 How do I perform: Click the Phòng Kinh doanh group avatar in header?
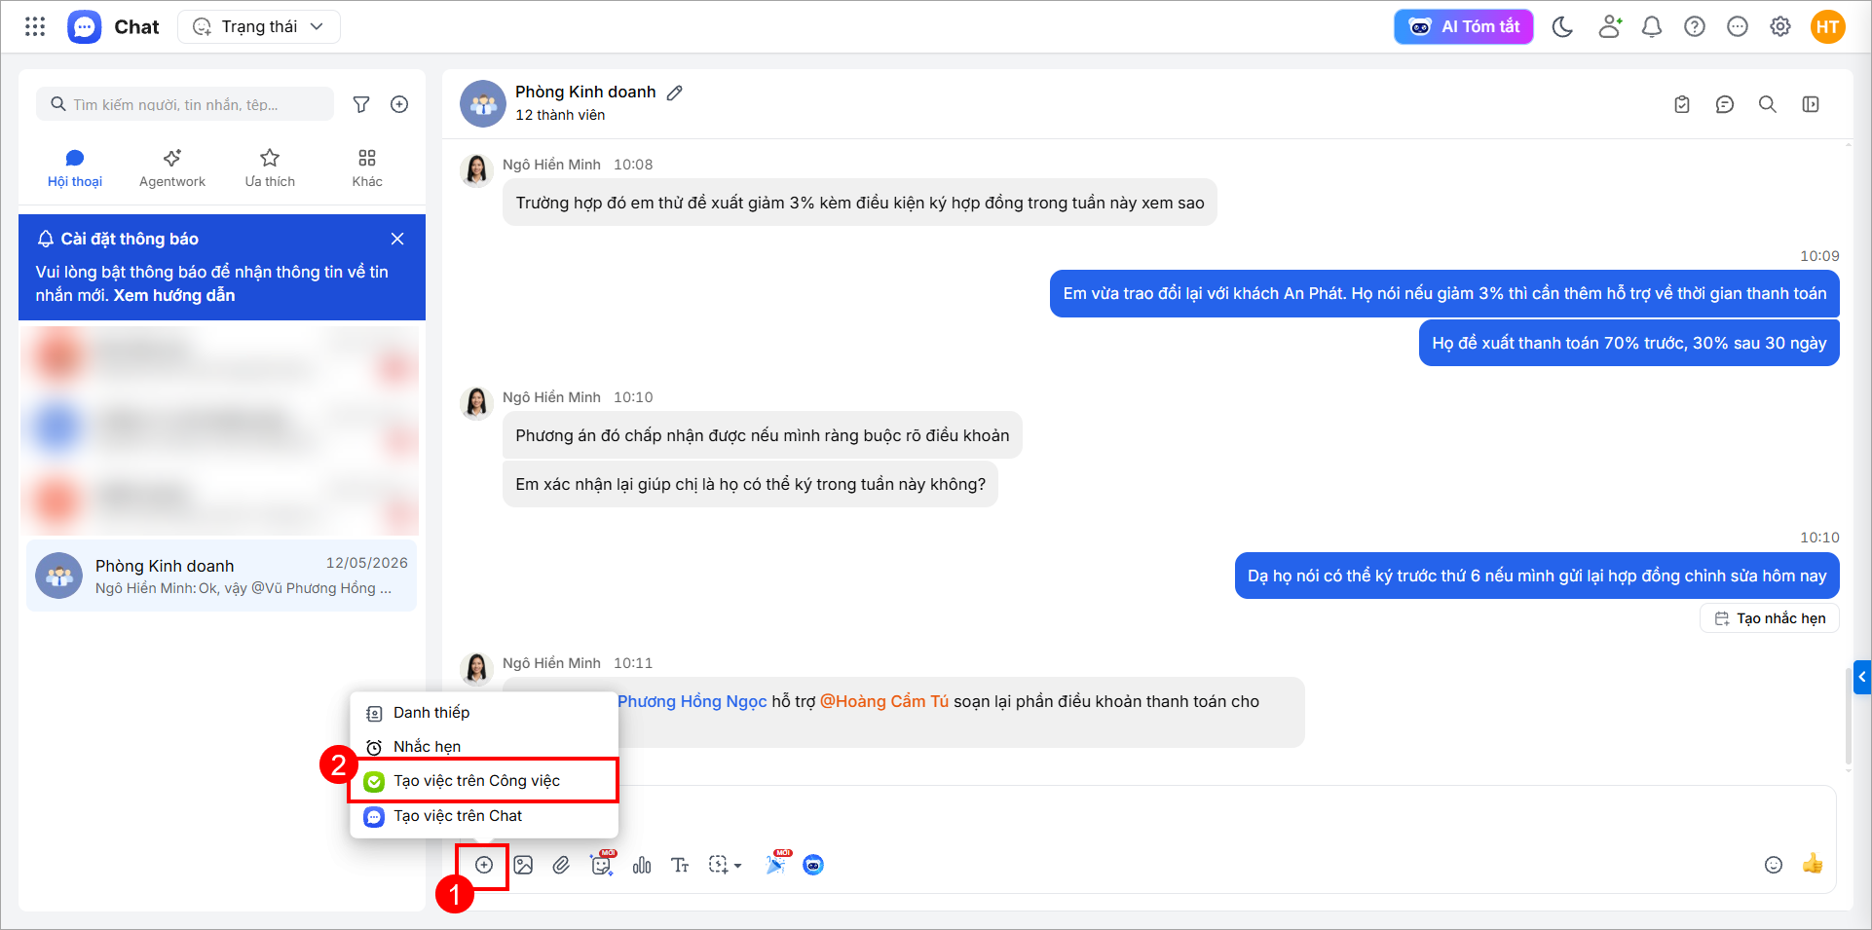tap(483, 103)
